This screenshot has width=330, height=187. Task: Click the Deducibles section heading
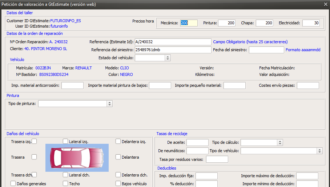(167, 168)
